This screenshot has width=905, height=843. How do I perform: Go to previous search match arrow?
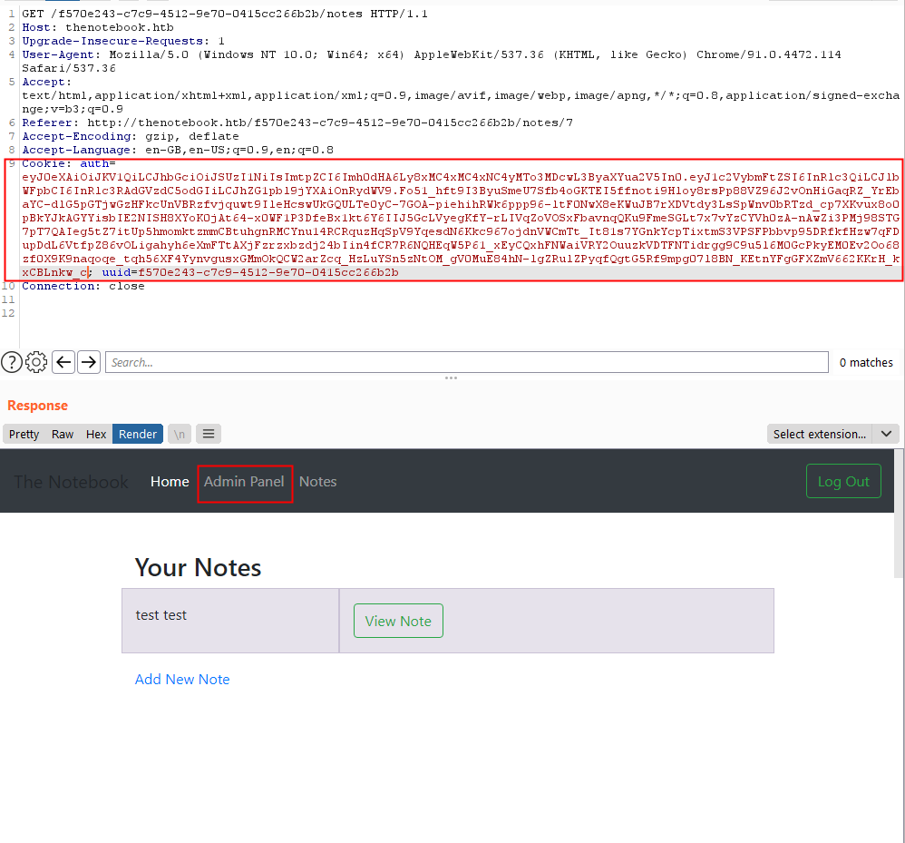(63, 362)
